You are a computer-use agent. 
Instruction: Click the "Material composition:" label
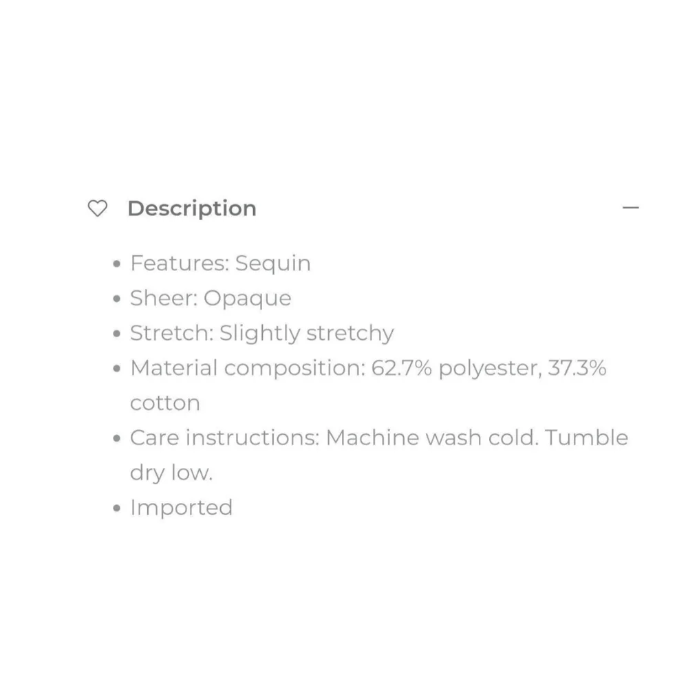(247, 368)
